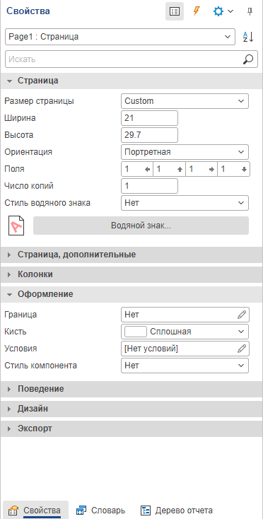Collapse the Страница section

coord(131,81)
